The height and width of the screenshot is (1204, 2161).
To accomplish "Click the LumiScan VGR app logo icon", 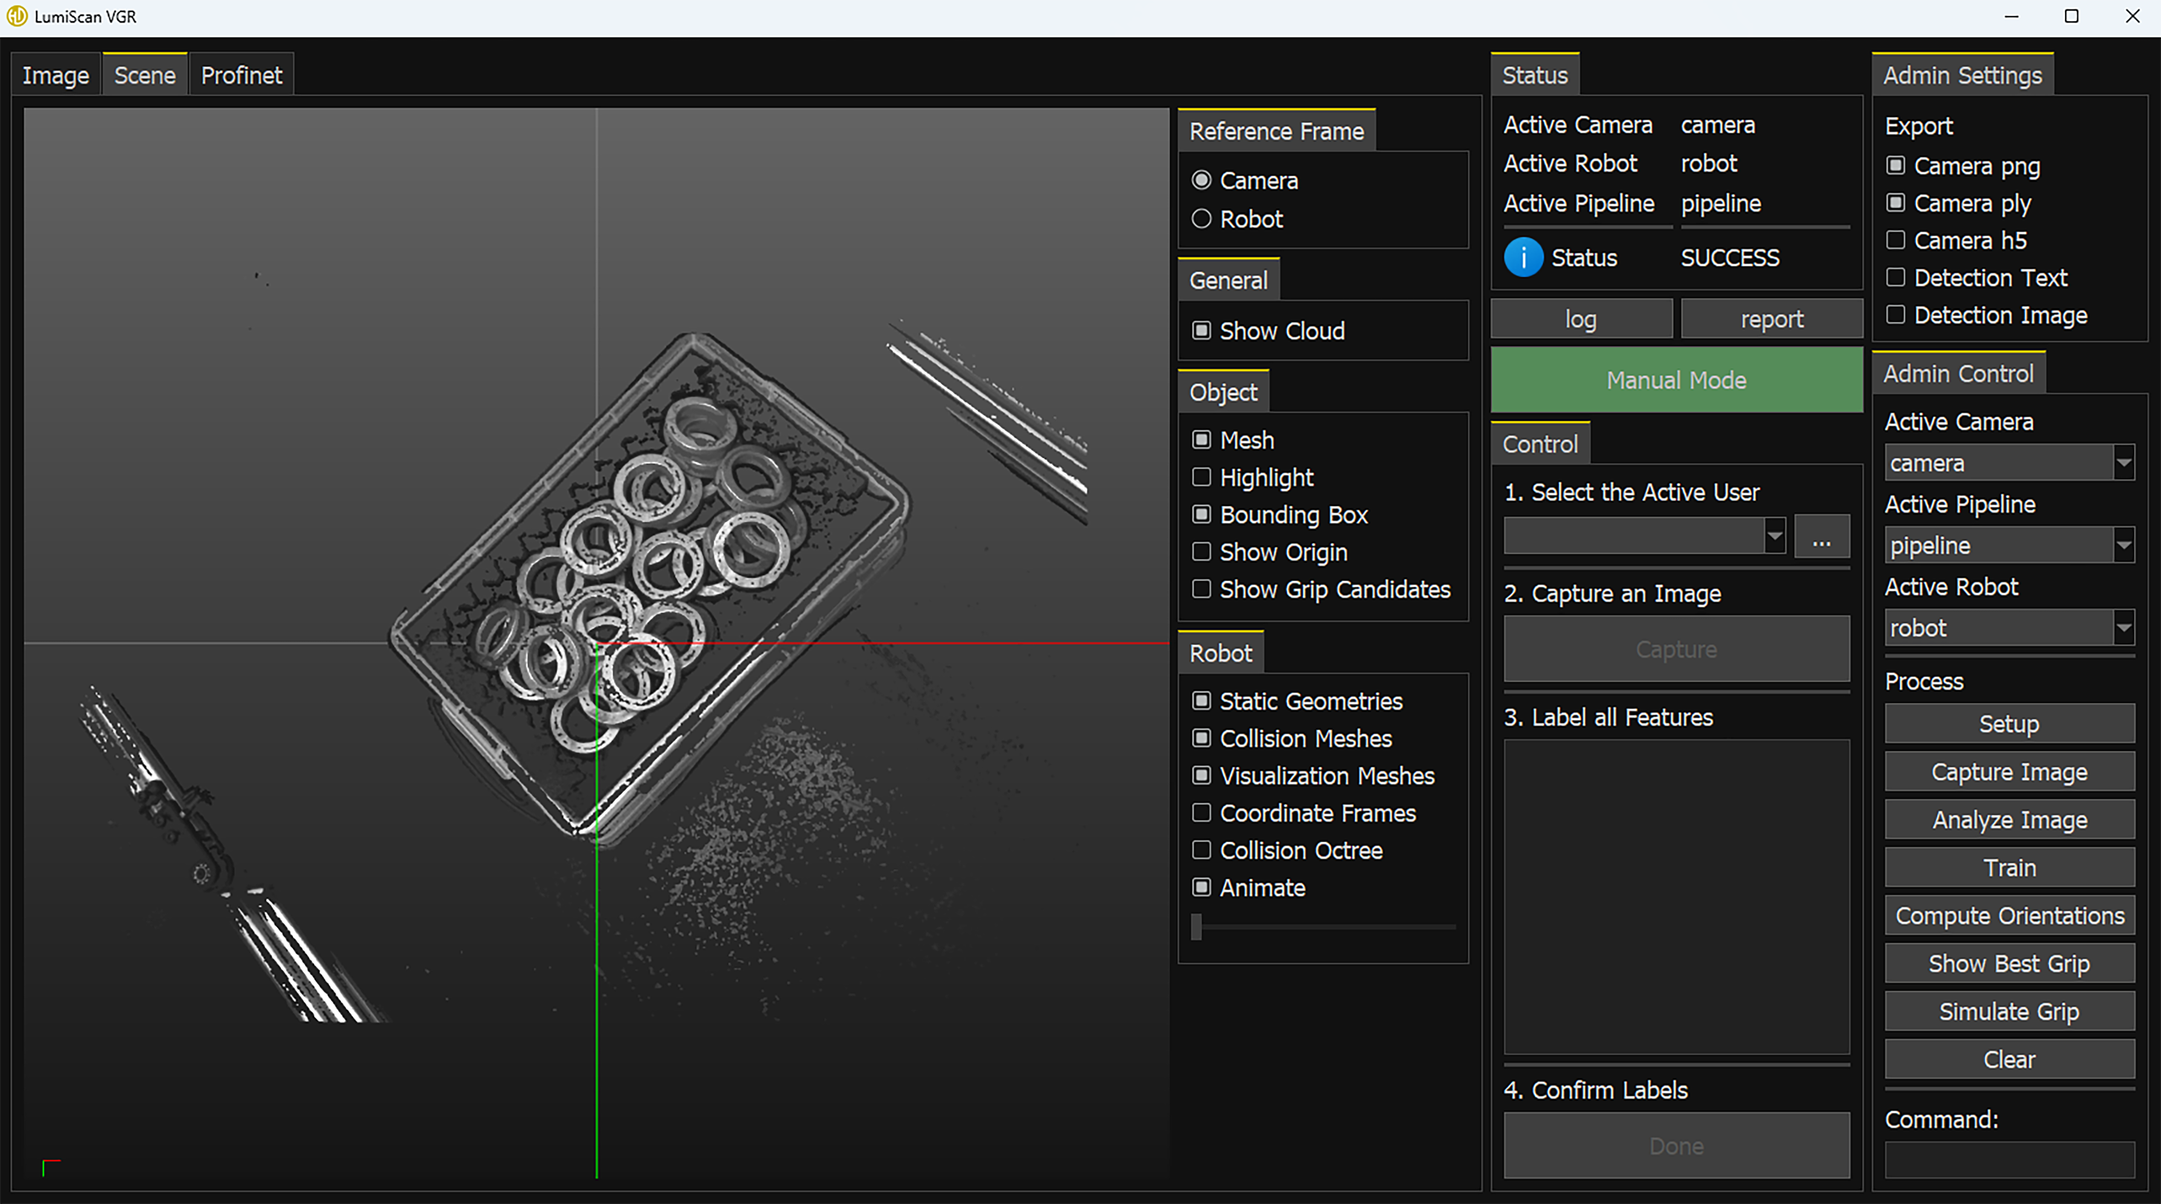I will point(17,16).
